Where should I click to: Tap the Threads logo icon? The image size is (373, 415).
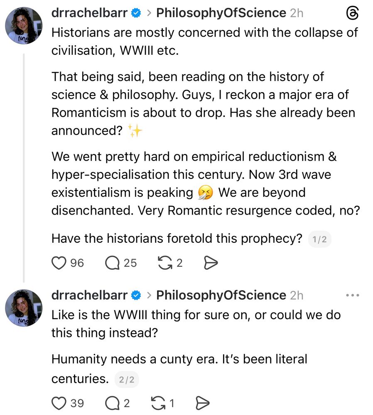pyautogui.click(x=352, y=14)
